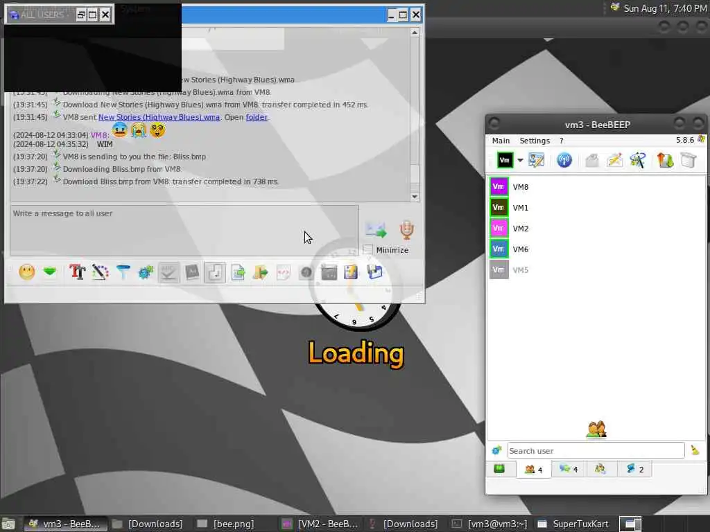
Task: Click the create group wand icon
Action: point(638,160)
